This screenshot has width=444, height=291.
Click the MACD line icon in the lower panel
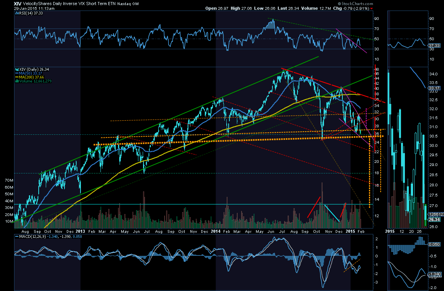17,237
